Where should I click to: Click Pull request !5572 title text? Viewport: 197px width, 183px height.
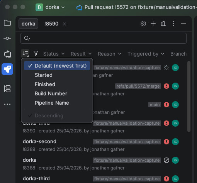pyautogui.click(x=141, y=7)
